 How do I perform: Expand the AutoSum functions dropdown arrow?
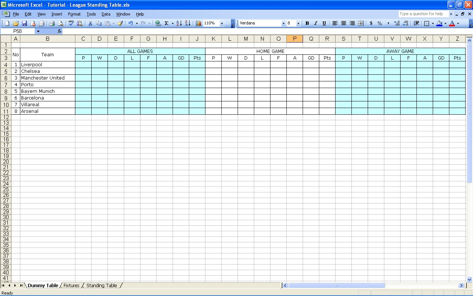(x=173, y=23)
